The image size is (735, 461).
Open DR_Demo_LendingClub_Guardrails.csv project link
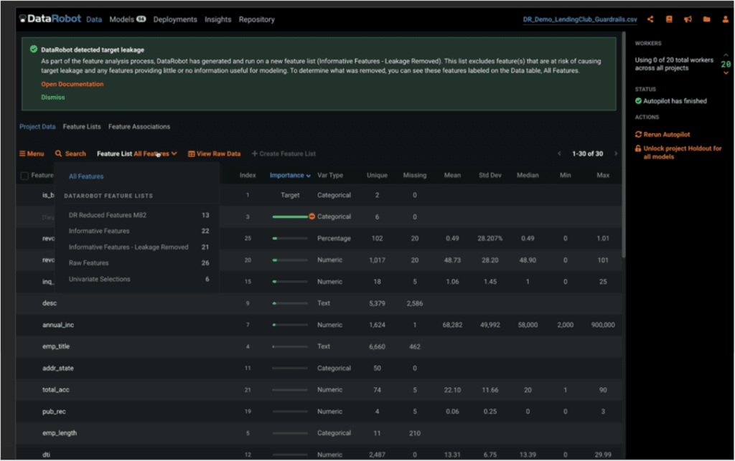[x=580, y=19]
